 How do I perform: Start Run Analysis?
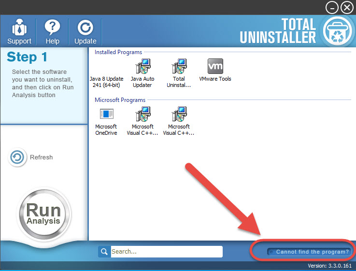43,214
